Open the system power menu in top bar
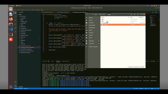Screen dimensions: 168x94 click(x=157, y=6)
